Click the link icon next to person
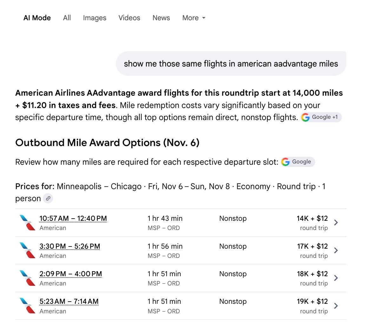This screenshot has width=365, height=332. pyautogui.click(x=48, y=198)
